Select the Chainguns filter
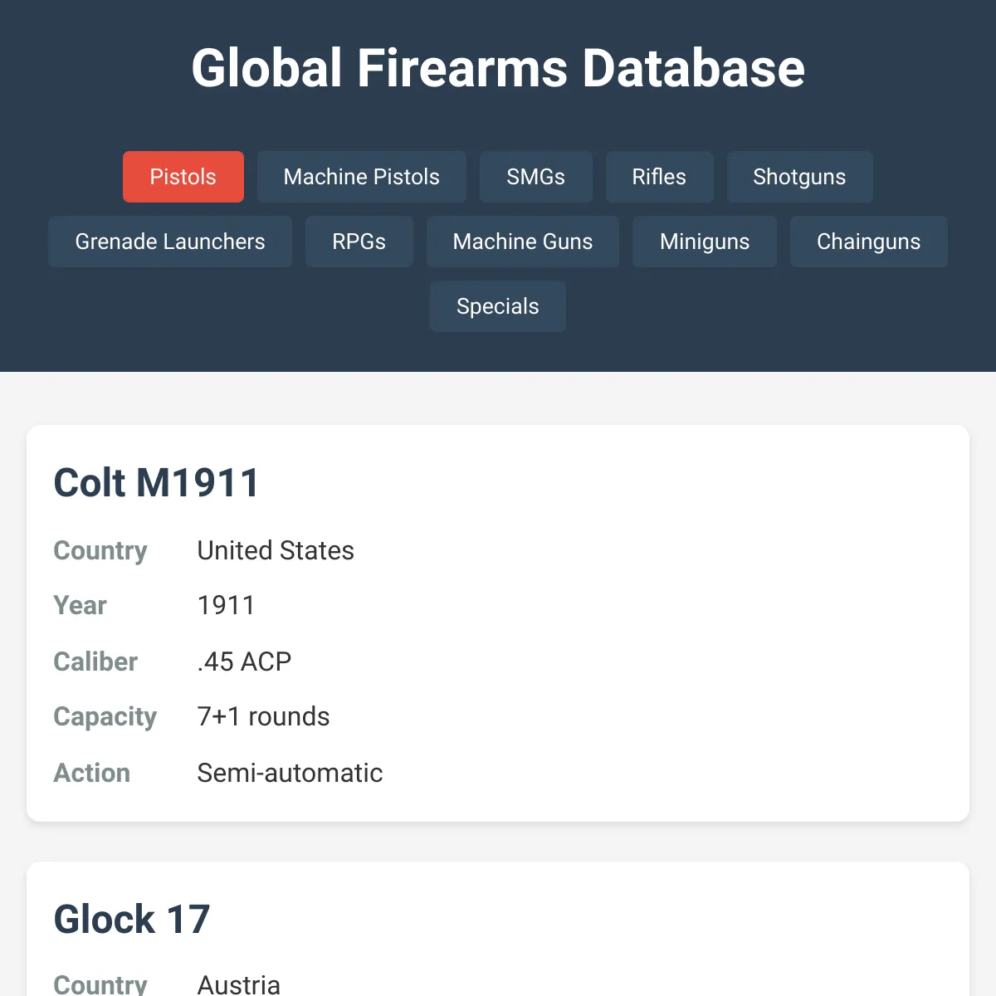 tap(868, 242)
